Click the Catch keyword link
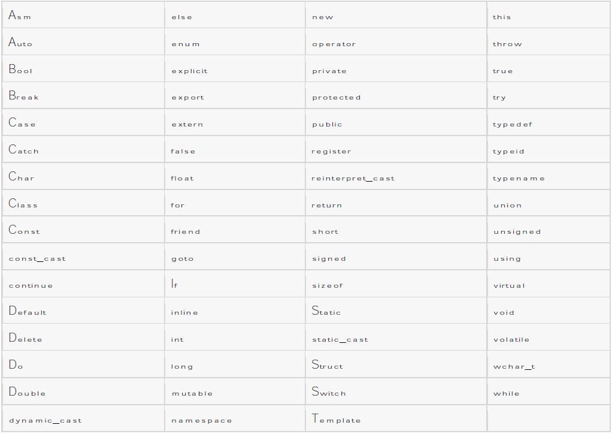 click(x=24, y=150)
